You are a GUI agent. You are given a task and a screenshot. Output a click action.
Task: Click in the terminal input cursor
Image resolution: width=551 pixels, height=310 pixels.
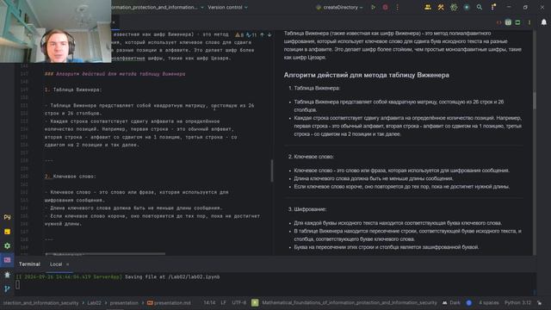point(17,285)
